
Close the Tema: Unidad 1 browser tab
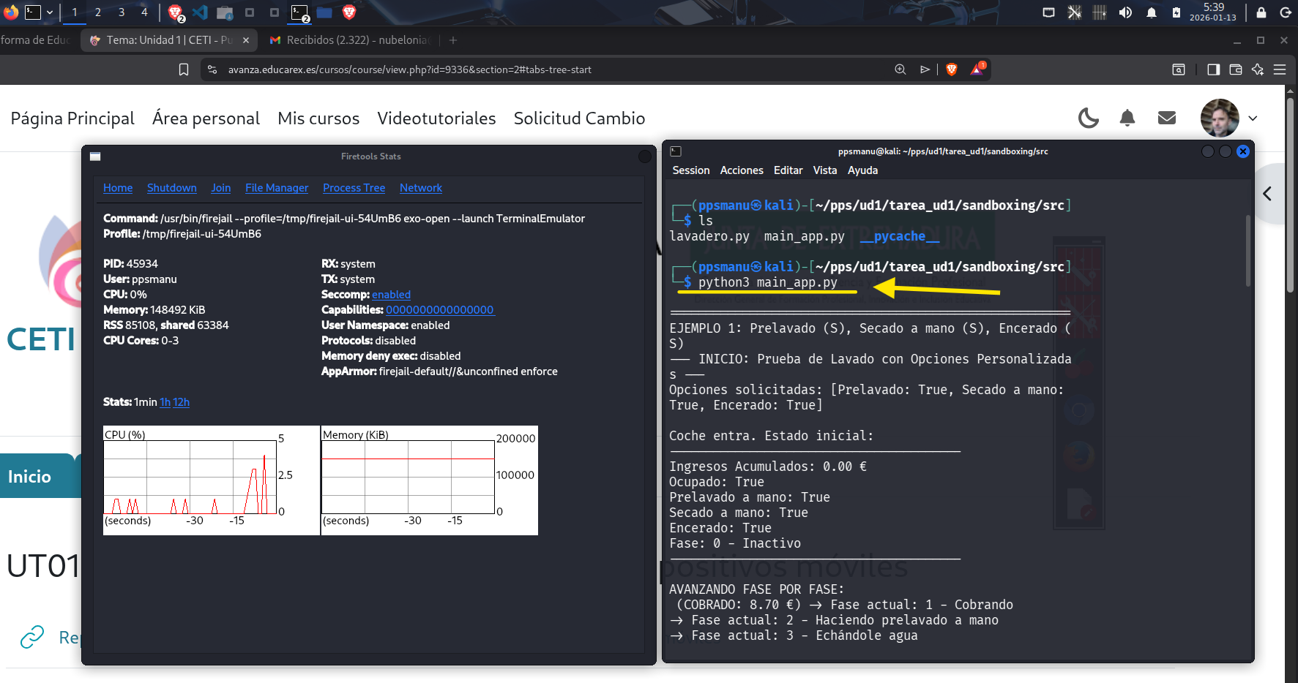coord(246,40)
